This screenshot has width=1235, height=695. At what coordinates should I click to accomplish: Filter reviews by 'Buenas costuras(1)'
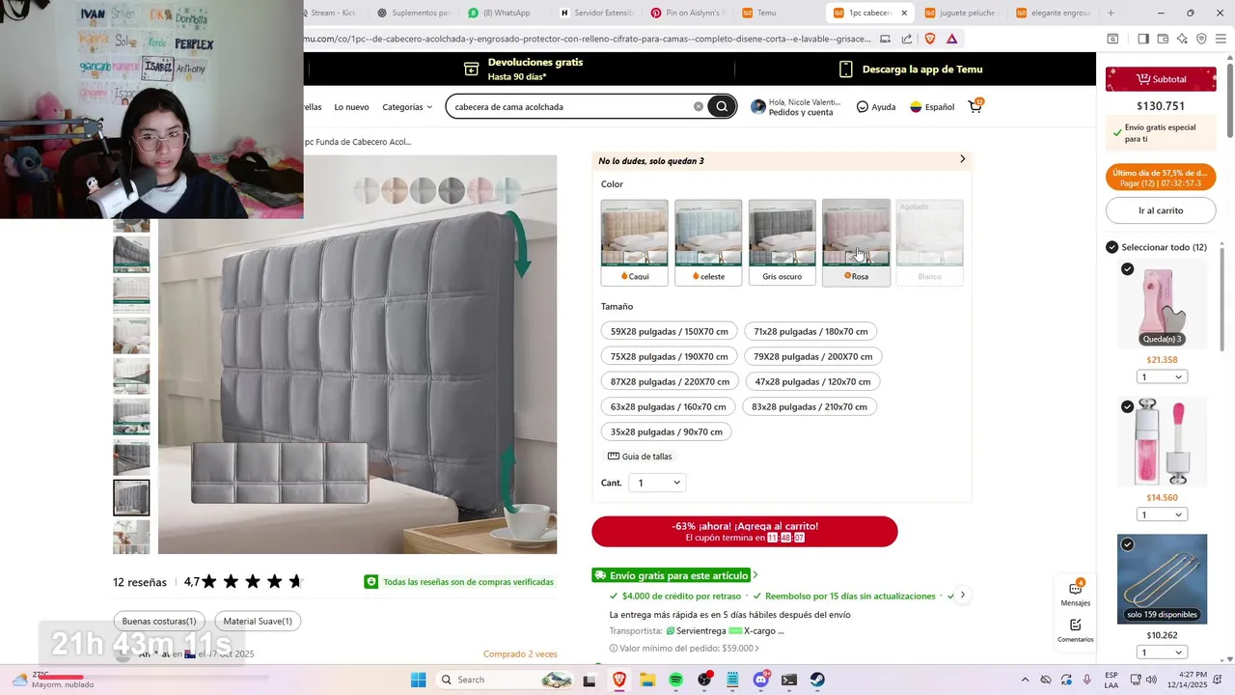159,622
